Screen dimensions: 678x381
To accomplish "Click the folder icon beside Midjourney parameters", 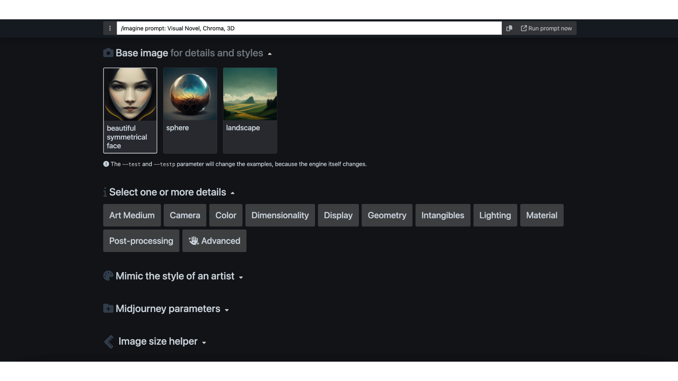I will click(x=108, y=308).
